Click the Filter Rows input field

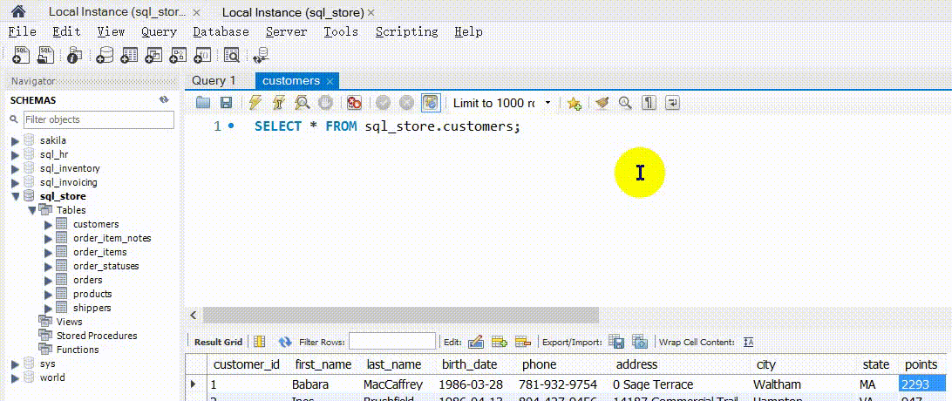point(392,342)
